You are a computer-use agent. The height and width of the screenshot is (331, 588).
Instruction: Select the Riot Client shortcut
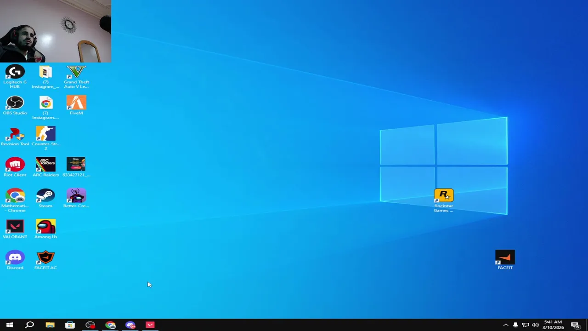coord(15,167)
